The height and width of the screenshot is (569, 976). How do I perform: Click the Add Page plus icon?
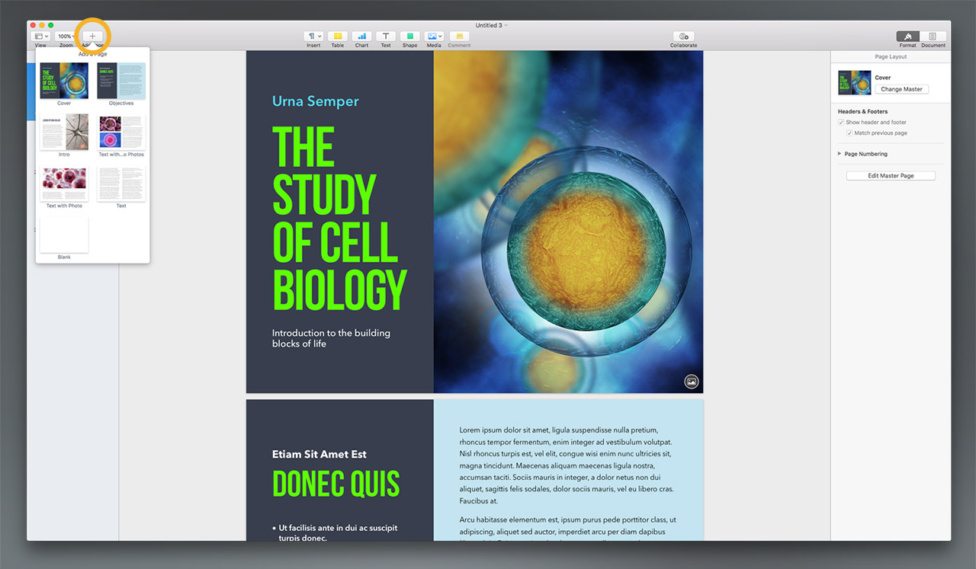[x=92, y=36]
